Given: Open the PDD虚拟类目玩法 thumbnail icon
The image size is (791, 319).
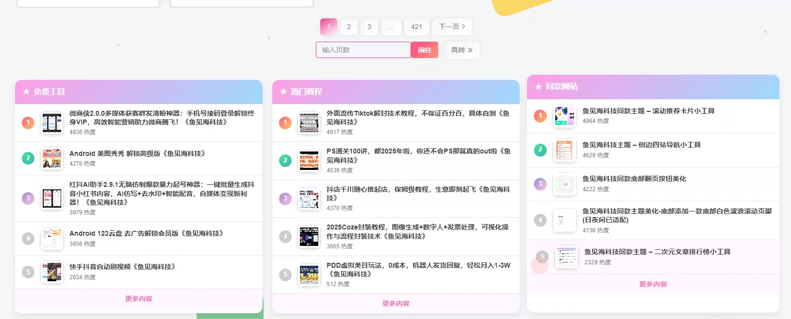Looking at the screenshot, I should pyautogui.click(x=309, y=275).
